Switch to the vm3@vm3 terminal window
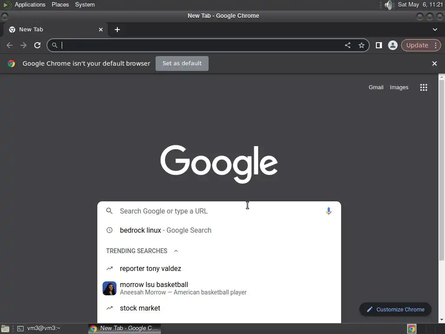The image size is (445, 334). click(39, 328)
